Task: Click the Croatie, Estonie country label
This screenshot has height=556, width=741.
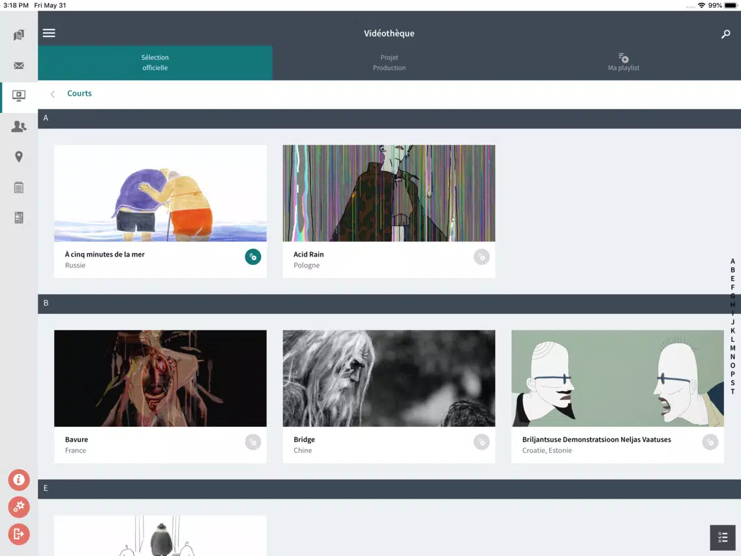Action: click(547, 450)
